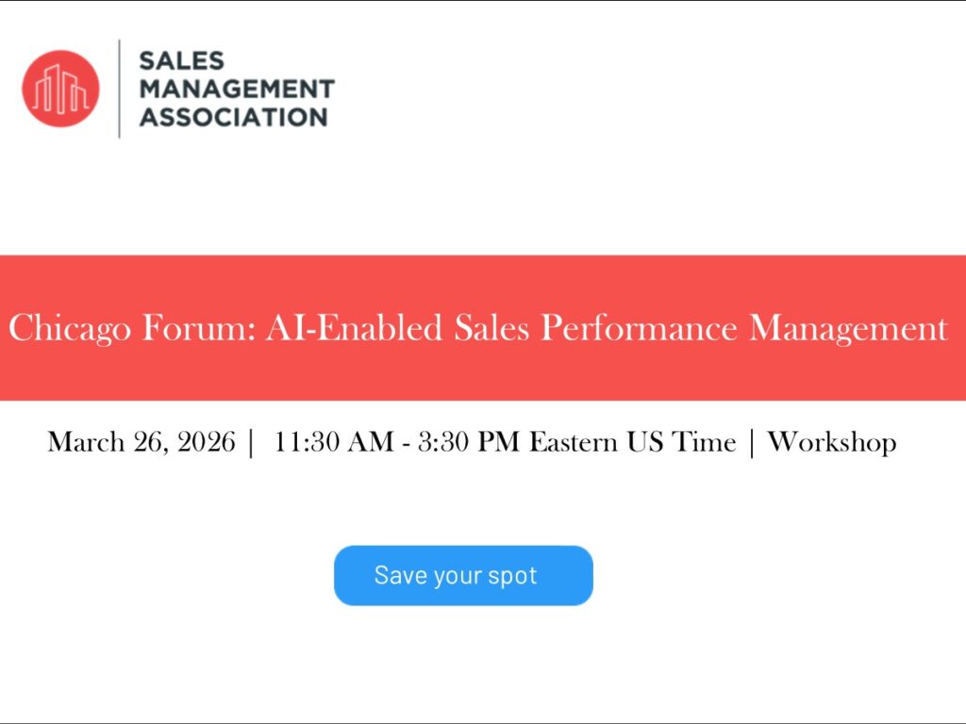Image resolution: width=966 pixels, height=724 pixels.
Task: Click the word SALES in the logo
Action: (x=181, y=61)
